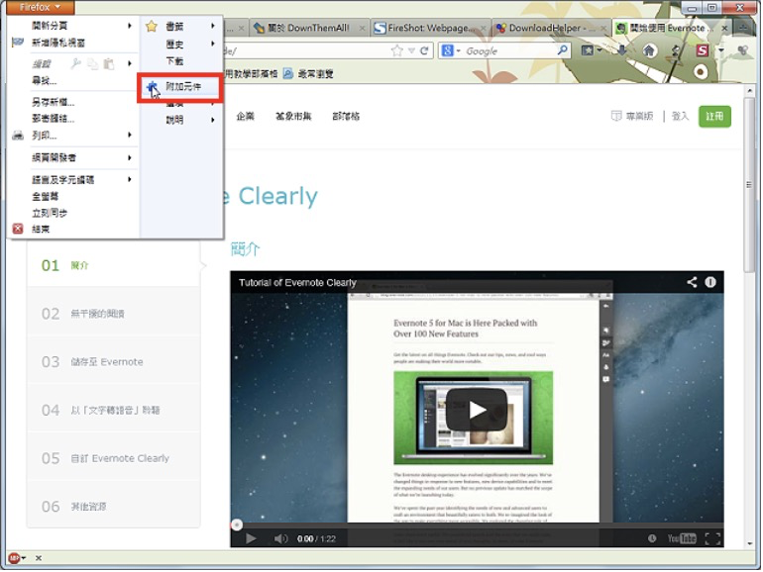Click the search magnifier icon
This screenshot has height=572, width=763.
(x=563, y=50)
